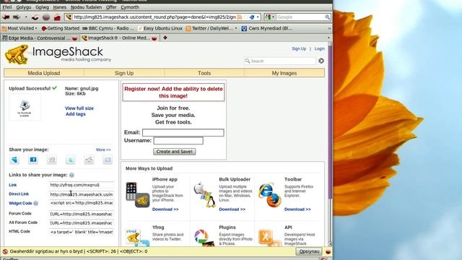
Task: Click the Username input field
Action: [178, 141]
